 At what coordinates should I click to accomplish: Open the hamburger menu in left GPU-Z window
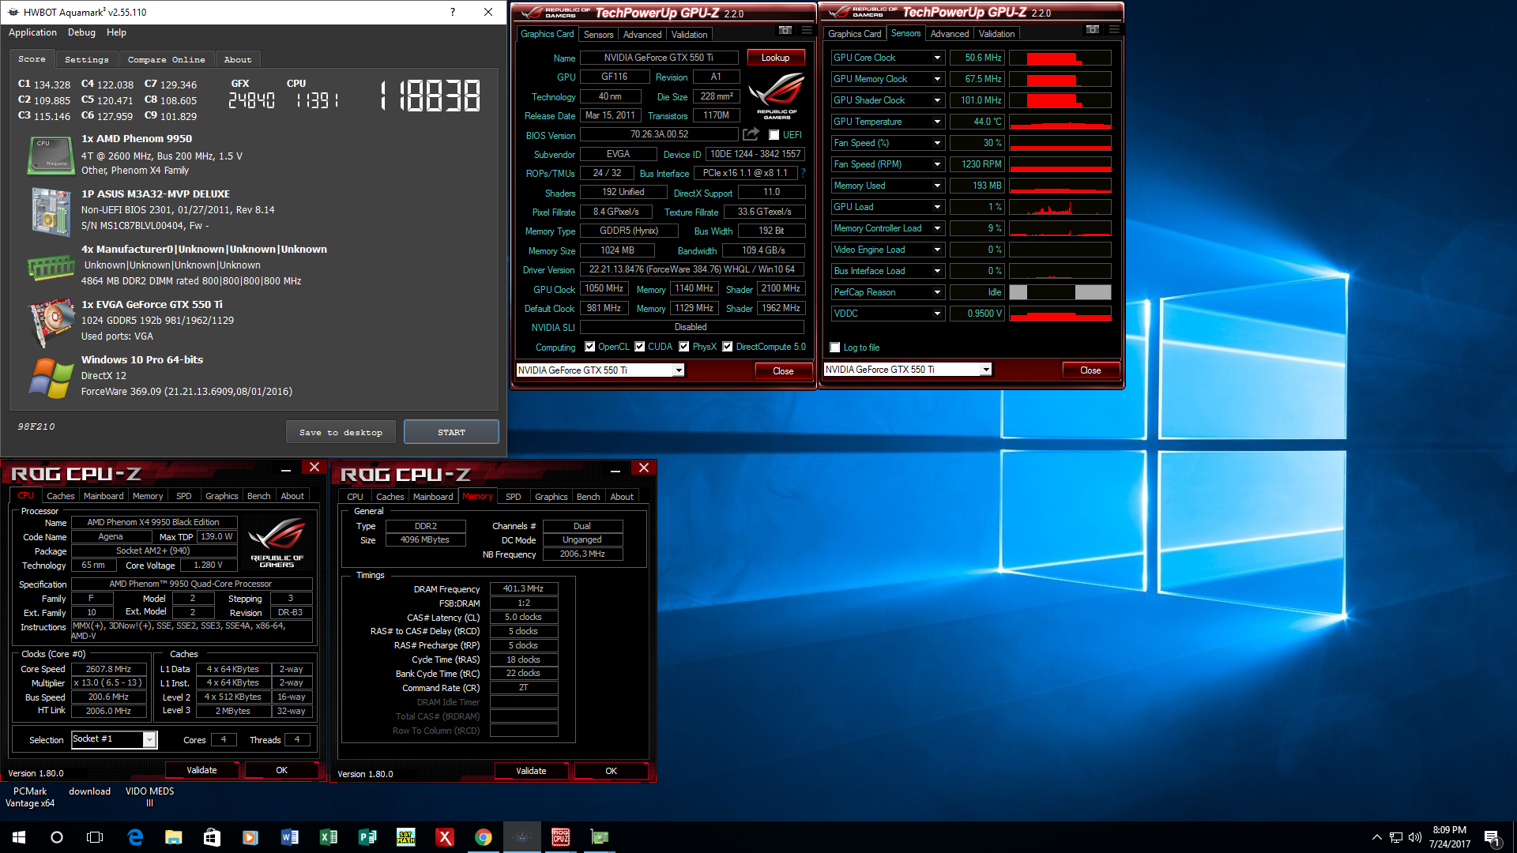click(x=807, y=31)
